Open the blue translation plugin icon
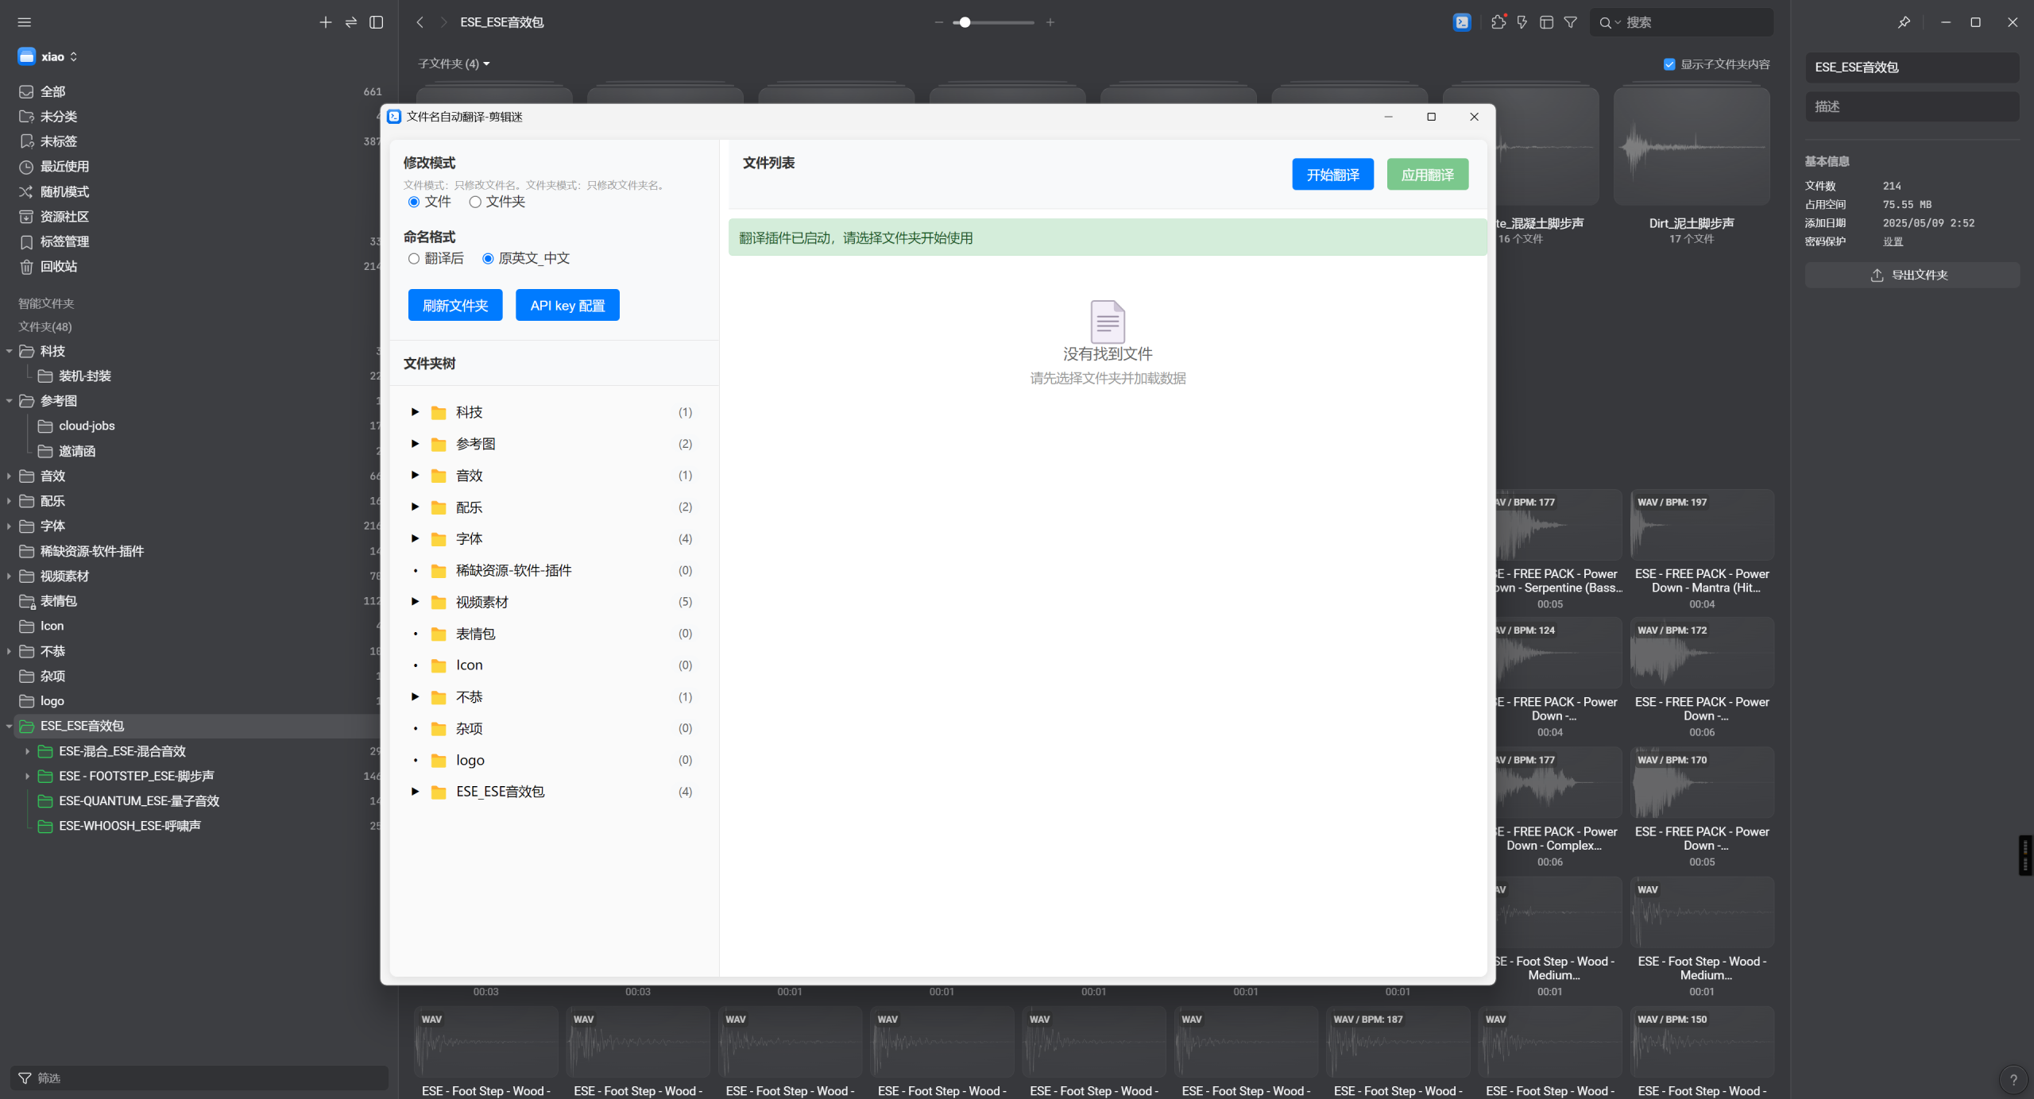The width and height of the screenshot is (2034, 1099). coord(1462,22)
